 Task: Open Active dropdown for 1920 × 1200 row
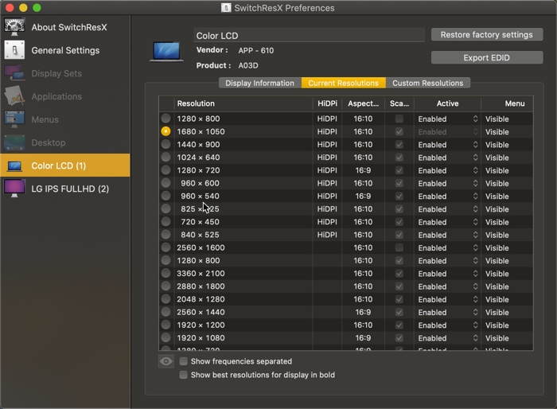[447, 325]
